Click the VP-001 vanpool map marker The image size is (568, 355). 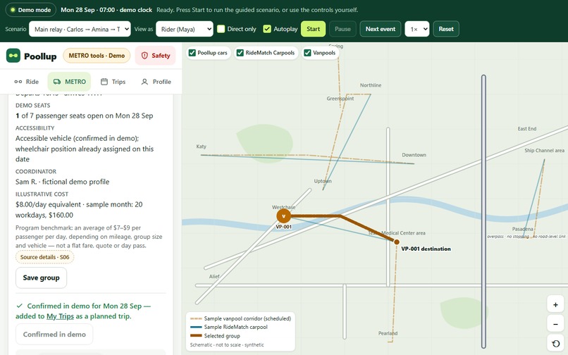pos(283,216)
